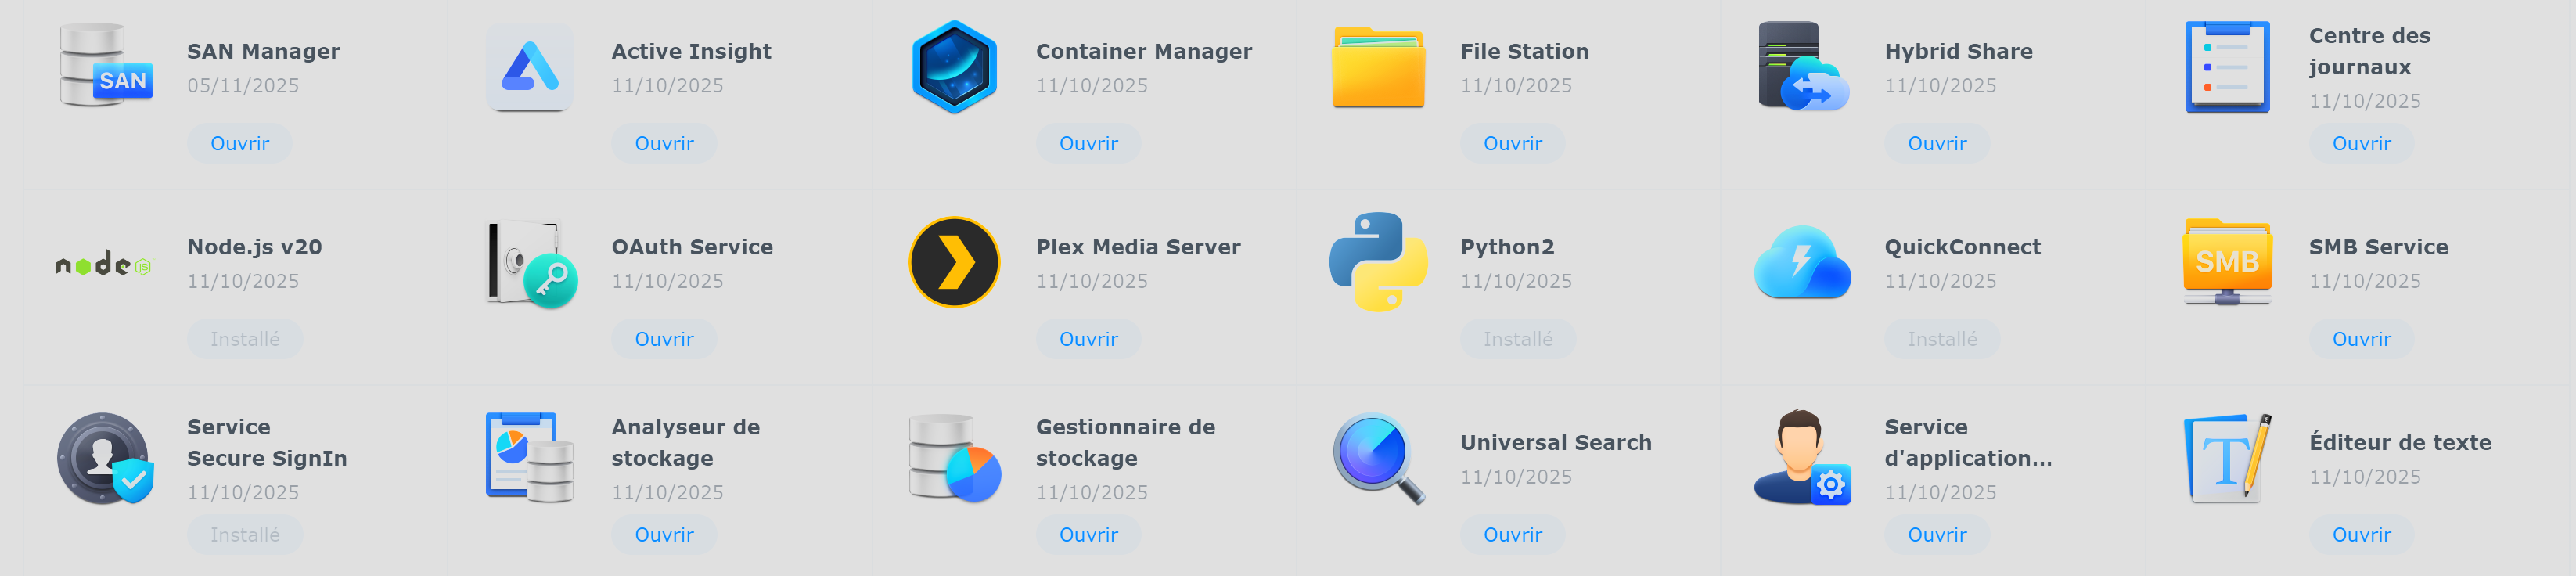Open SMB Service using Ouvrir
Screen dimensions: 2576x576
pos(2361,339)
